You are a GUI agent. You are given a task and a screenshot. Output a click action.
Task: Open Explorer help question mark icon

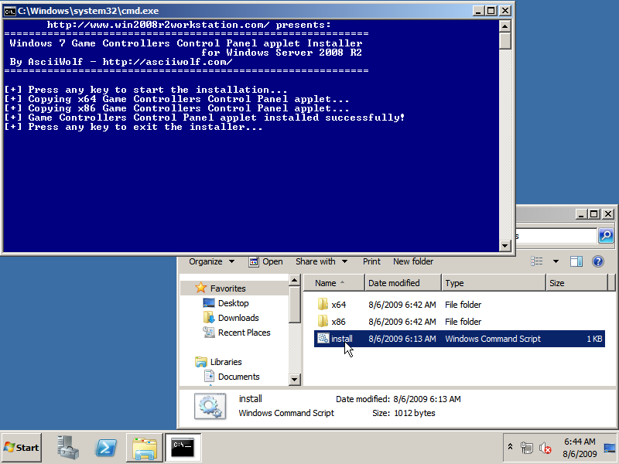click(x=598, y=261)
